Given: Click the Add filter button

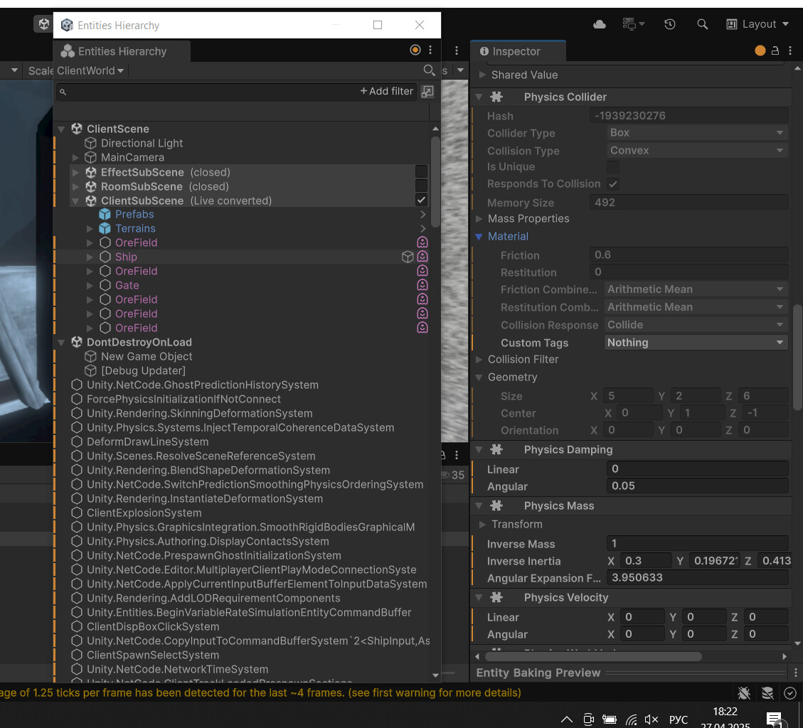Looking at the screenshot, I should coord(385,91).
